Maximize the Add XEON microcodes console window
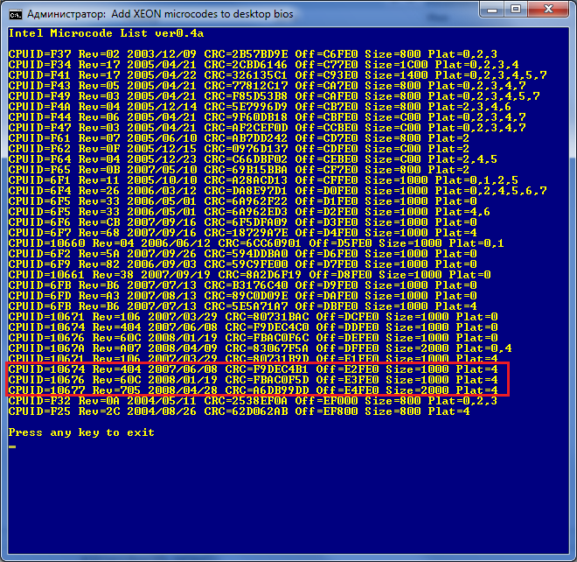This screenshot has width=577, height=562. [x=516, y=10]
